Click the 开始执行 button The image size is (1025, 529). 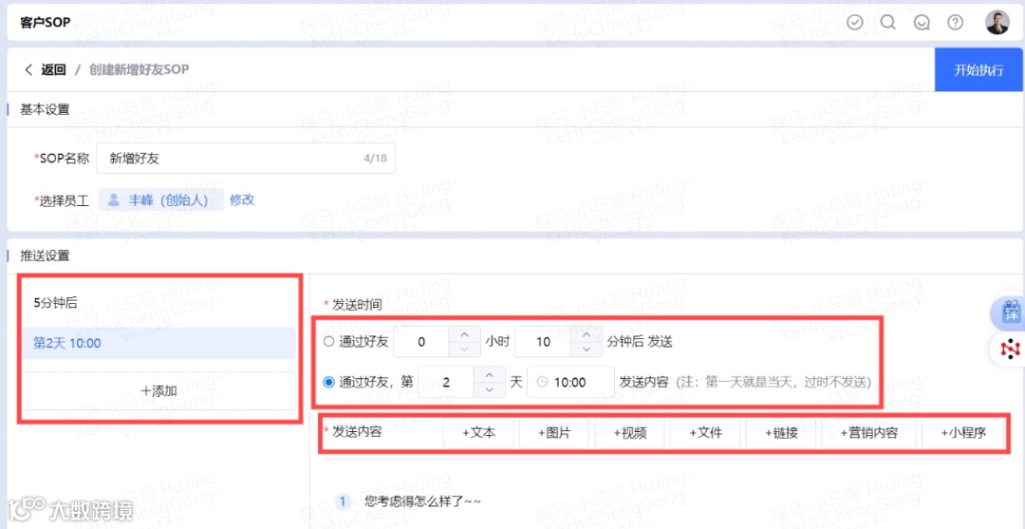[978, 70]
